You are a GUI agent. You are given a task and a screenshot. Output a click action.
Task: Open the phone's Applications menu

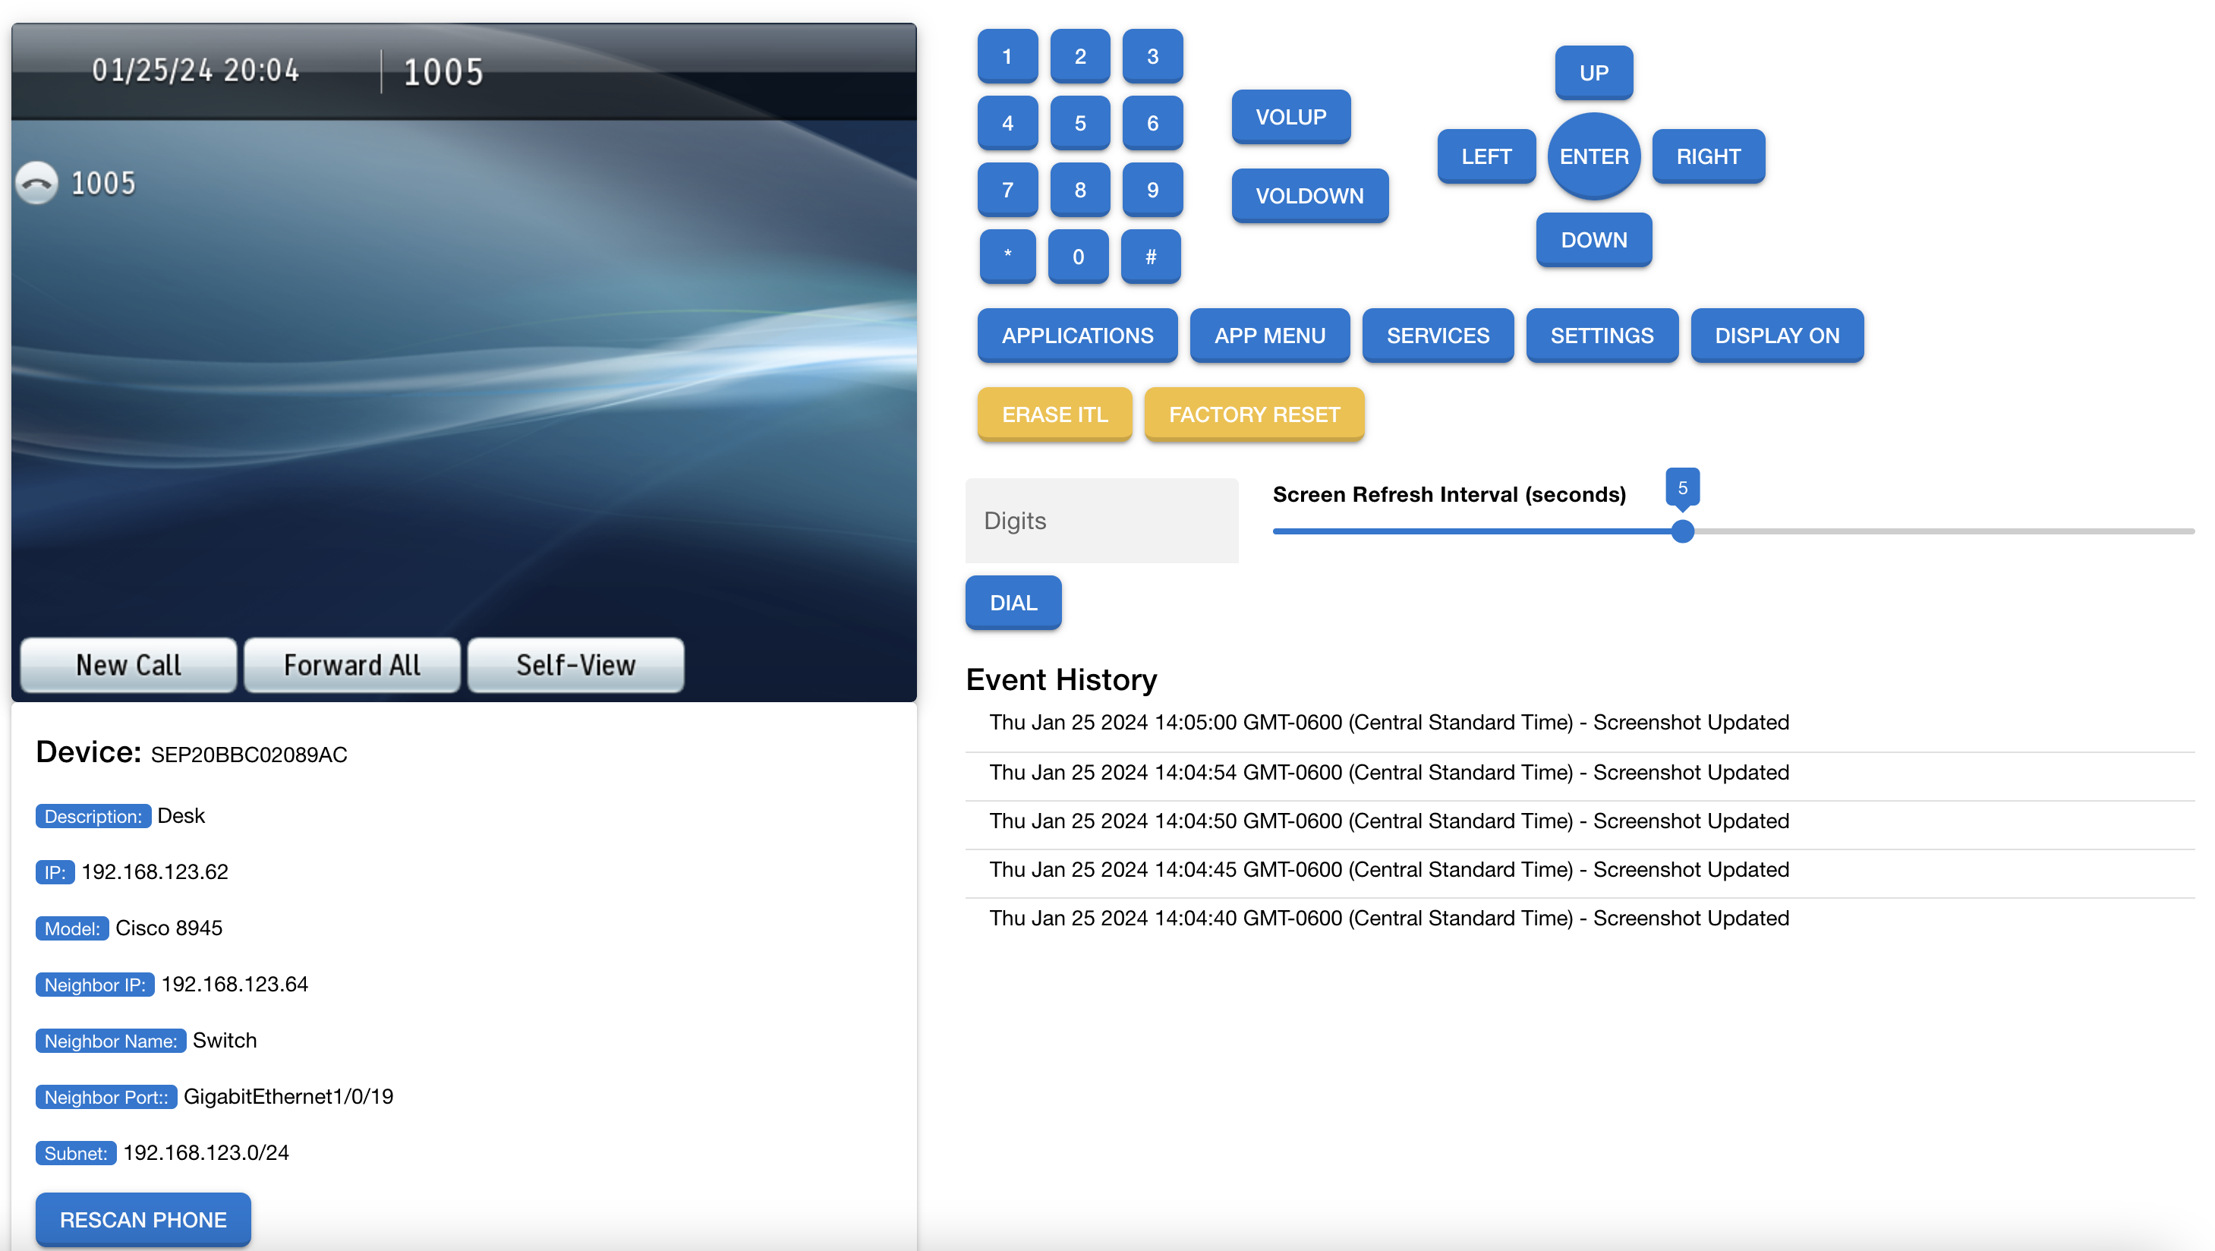(x=1076, y=336)
